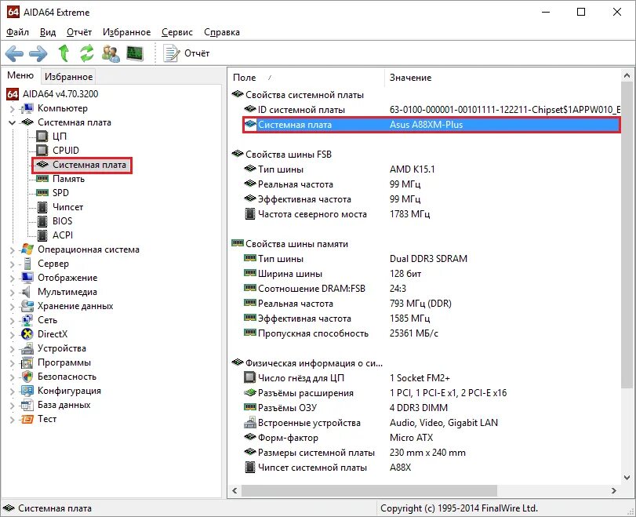Open the Файл menu
636x517 pixels.
[18, 32]
